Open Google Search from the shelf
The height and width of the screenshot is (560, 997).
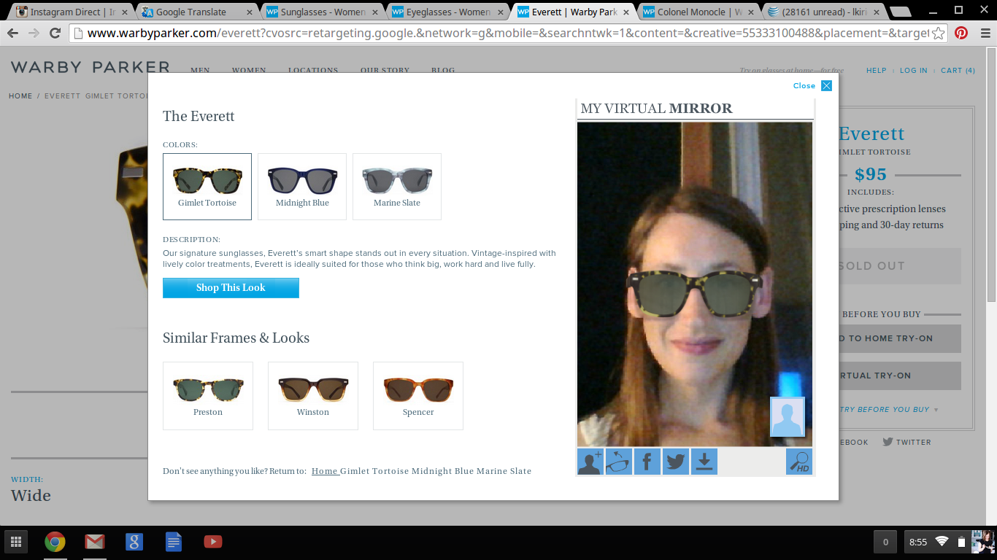coord(134,542)
